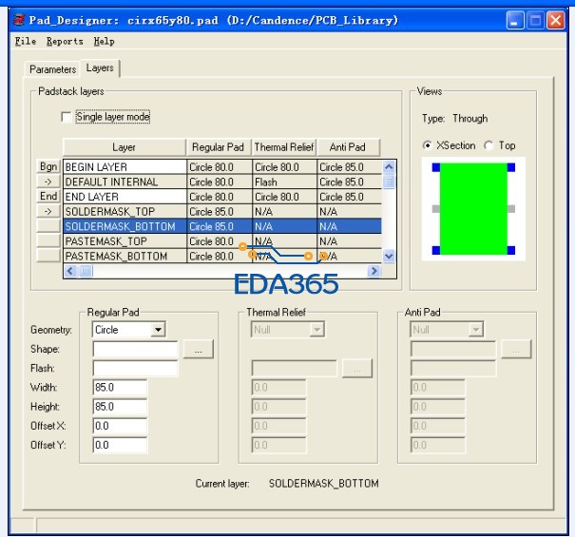This screenshot has width=575, height=537.
Task: Click the Layer column header
Action: (x=125, y=147)
